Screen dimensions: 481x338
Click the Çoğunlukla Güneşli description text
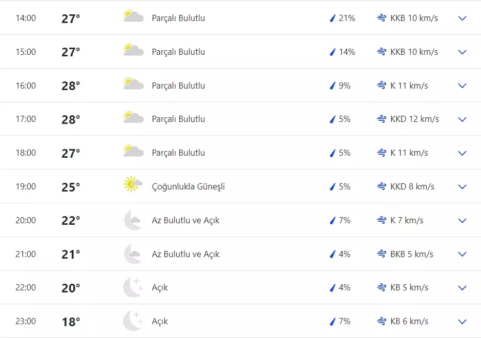click(x=188, y=187)
